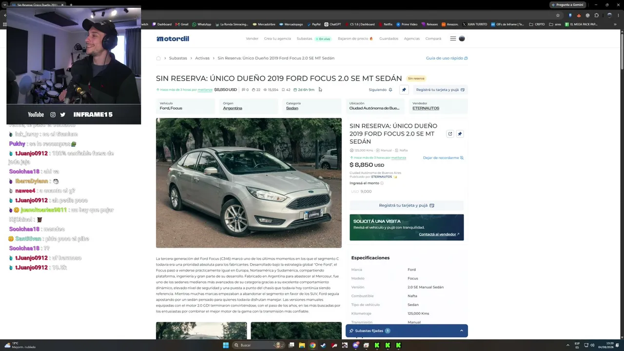Open File Explorer from the taskbar

pyautogui.click(x=302, y=345)
